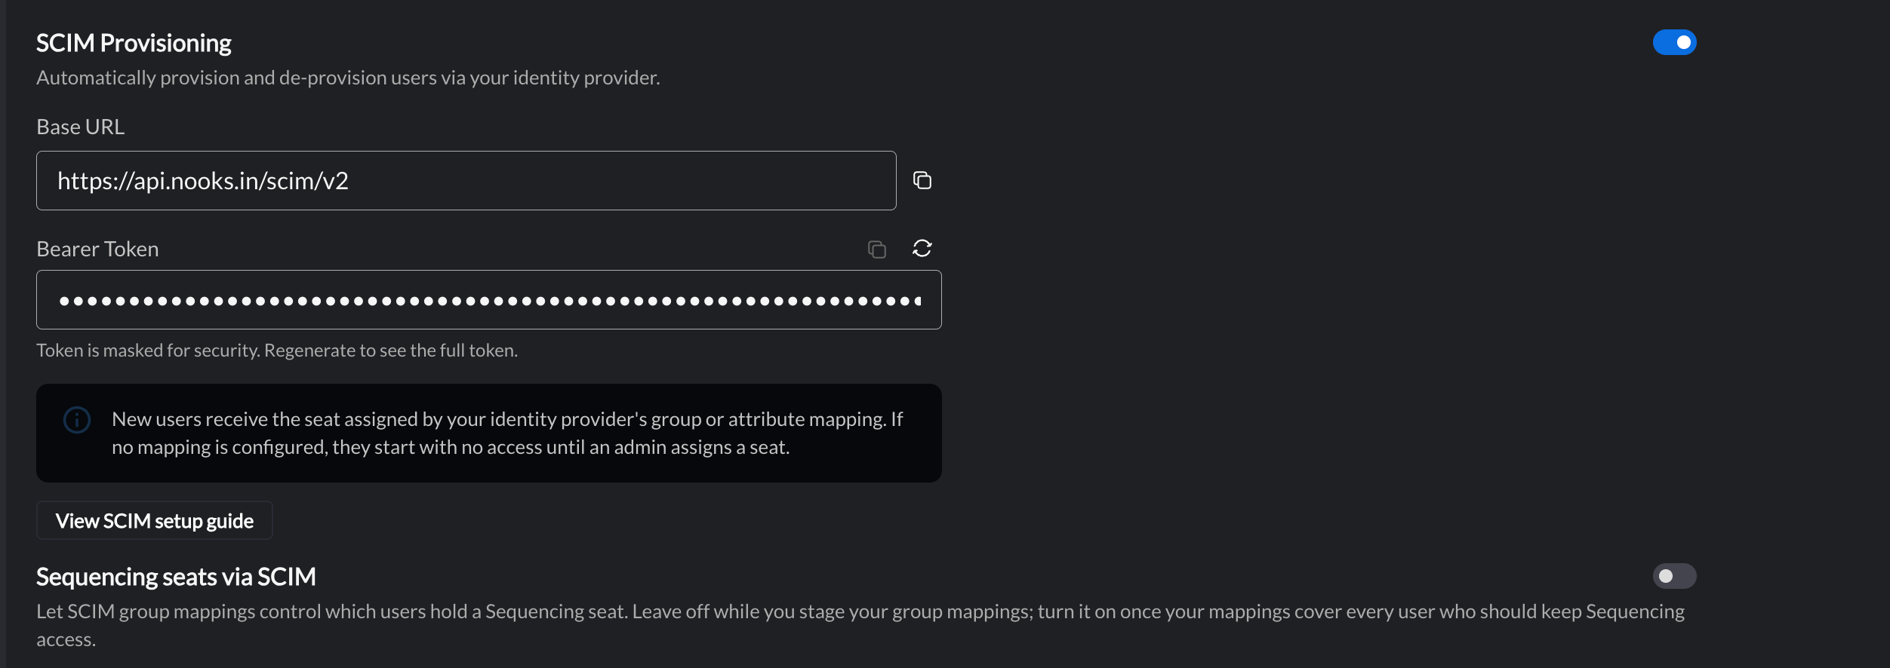Click the 'New users receive the seat' notice text

[507, 433]
